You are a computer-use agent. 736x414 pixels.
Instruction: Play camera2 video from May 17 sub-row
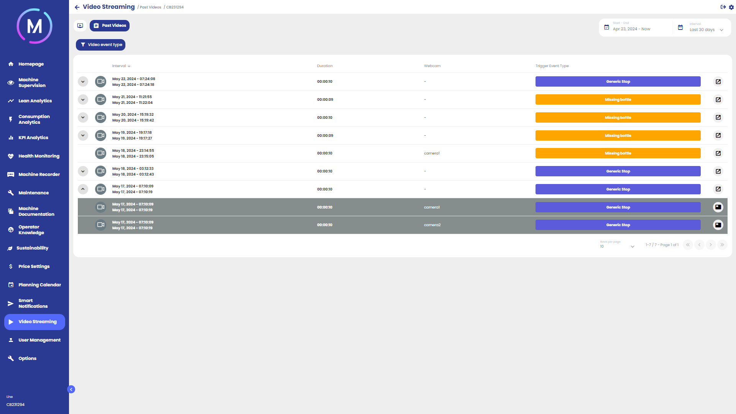[718, 225]
